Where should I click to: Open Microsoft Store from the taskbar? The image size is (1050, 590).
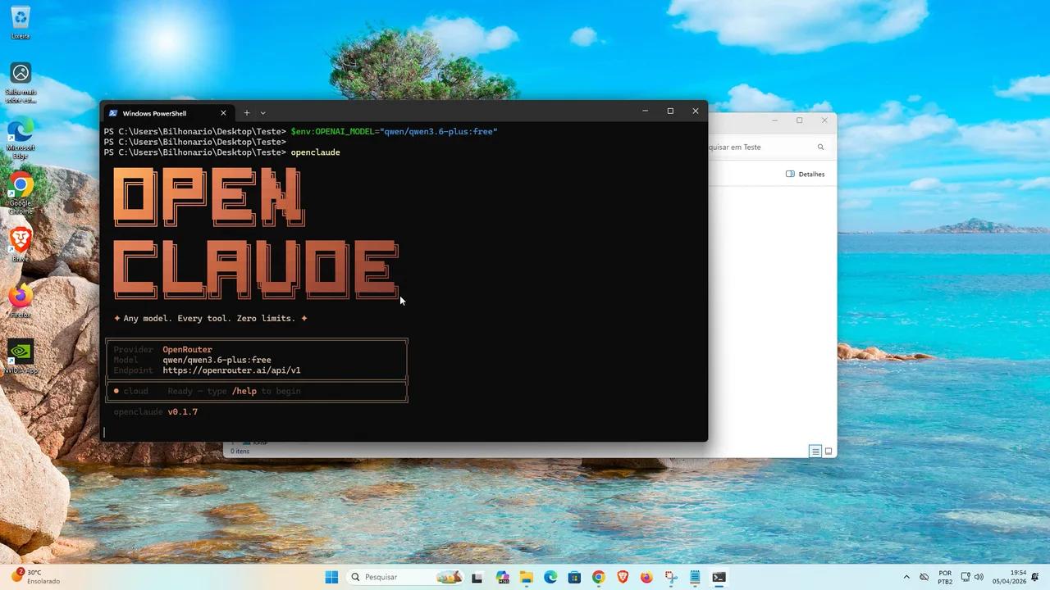(x=574, y=577)
